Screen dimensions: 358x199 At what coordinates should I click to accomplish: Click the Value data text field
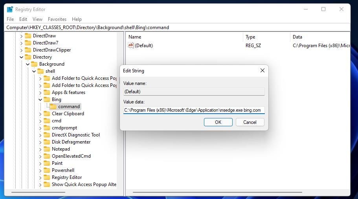pyautogui.click(x=194, y=110)
